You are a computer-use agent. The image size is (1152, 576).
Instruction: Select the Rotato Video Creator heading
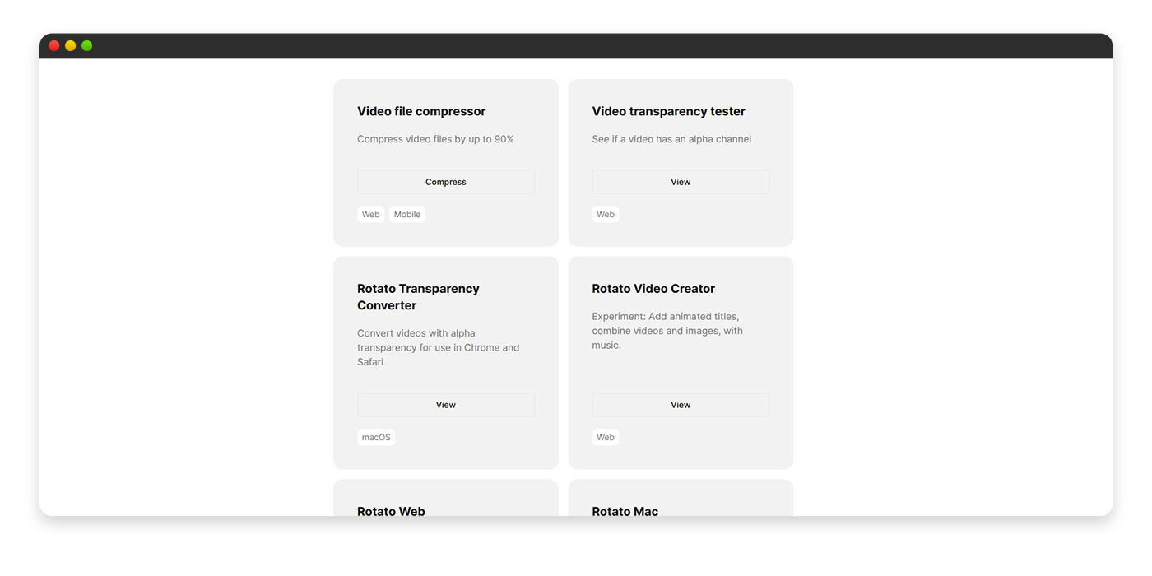[653, 289]
